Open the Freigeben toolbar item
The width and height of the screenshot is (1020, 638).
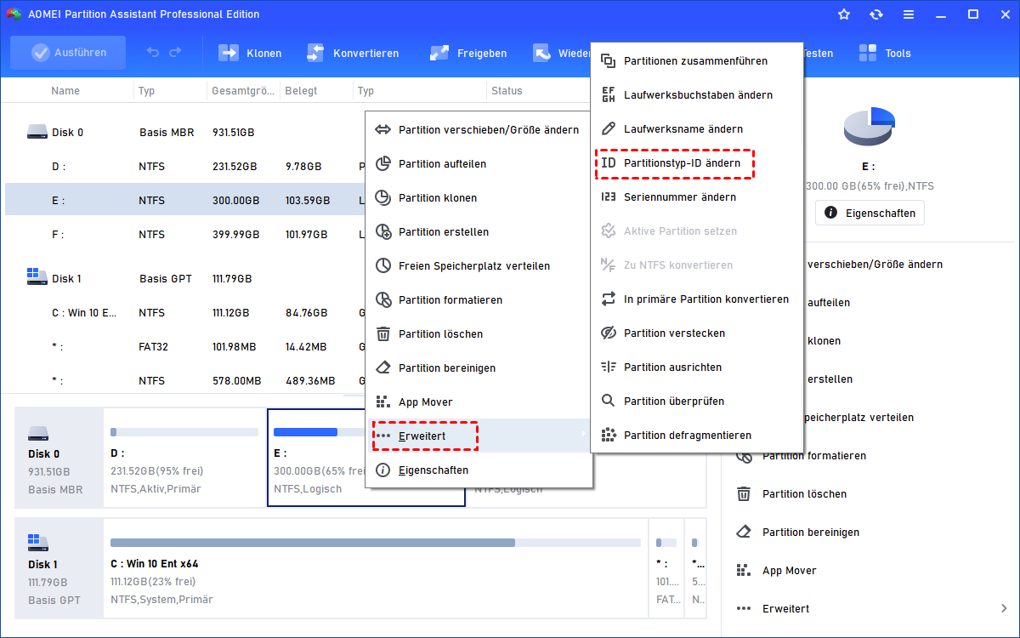pyautogui.click(x=468, y=53)
